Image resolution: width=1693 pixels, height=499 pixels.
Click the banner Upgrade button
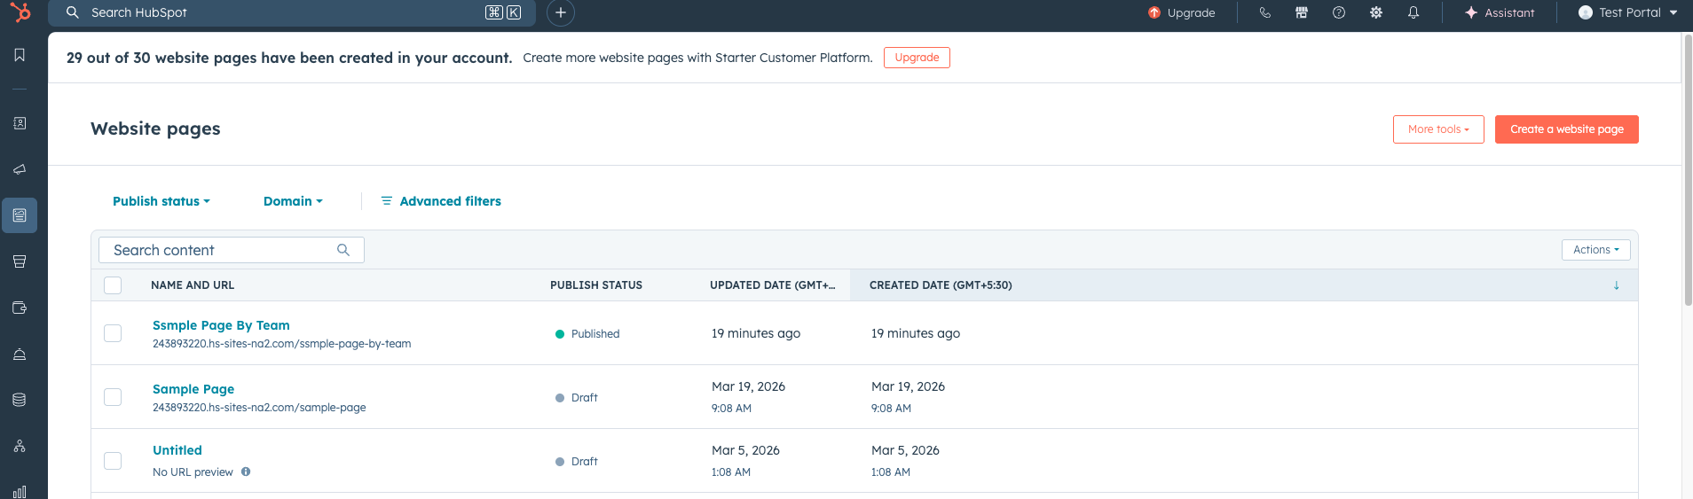click(x=917, y=58)
